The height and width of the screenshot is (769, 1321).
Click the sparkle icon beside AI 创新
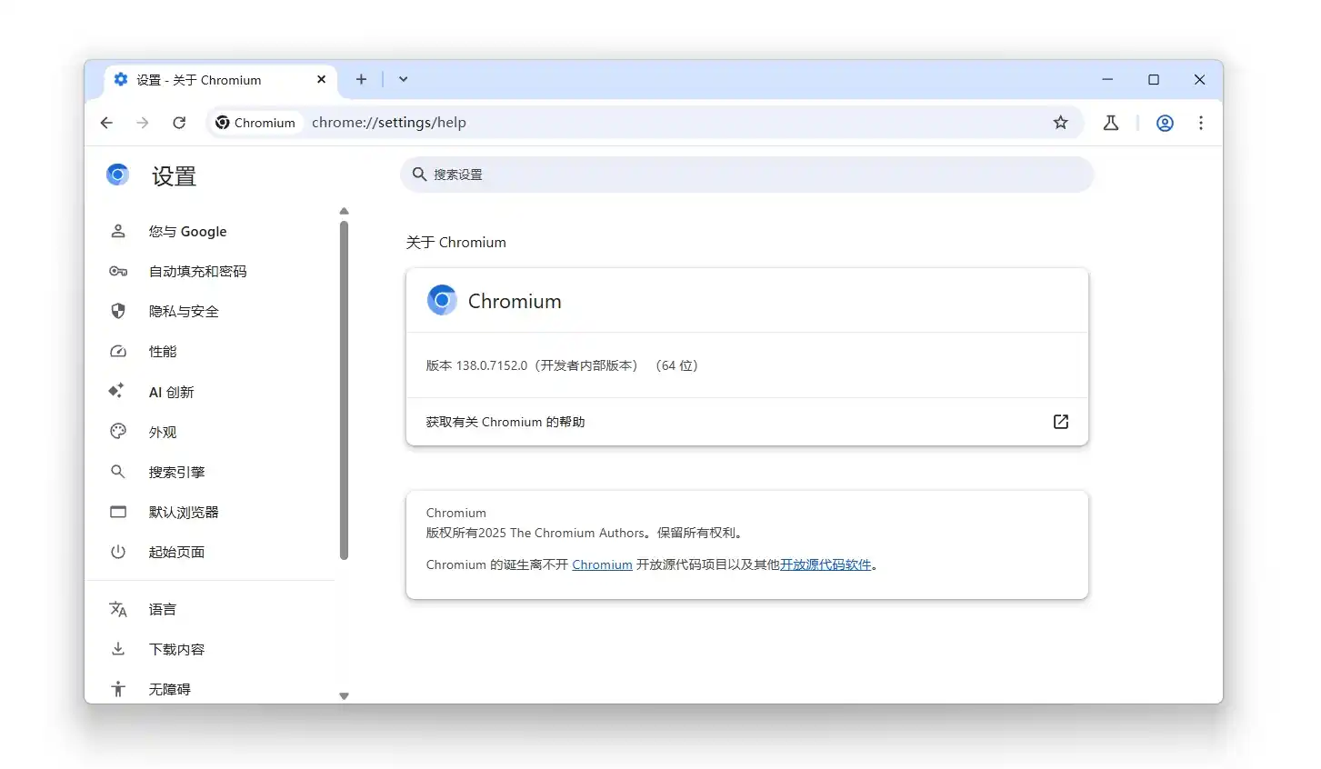click(x=116, y=391)
